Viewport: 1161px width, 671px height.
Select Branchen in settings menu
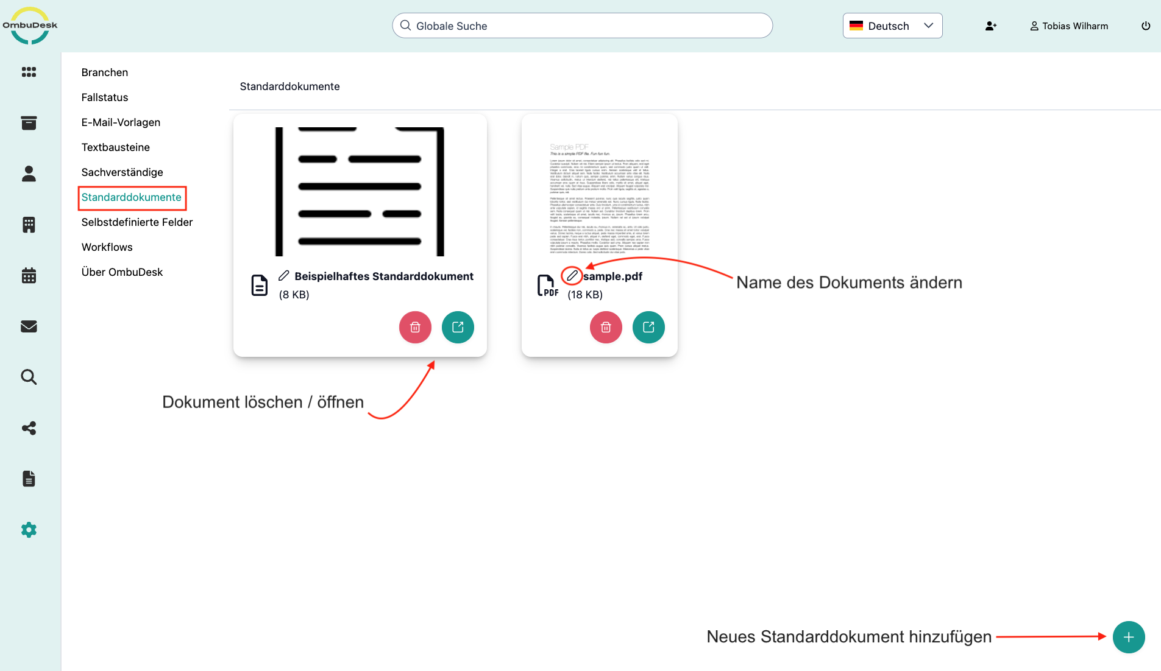[x=105, y=72]
